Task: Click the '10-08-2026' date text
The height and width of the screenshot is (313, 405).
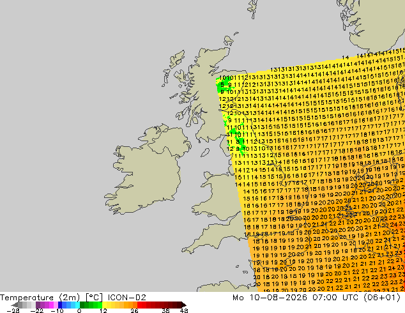Action: (x=278, y=298)
